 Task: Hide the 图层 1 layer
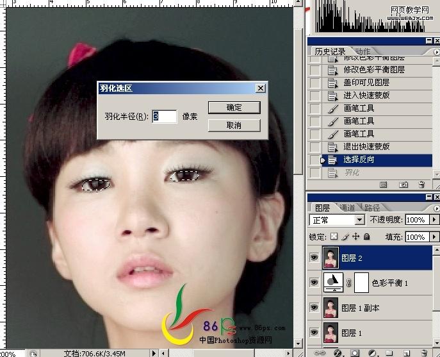314,333
